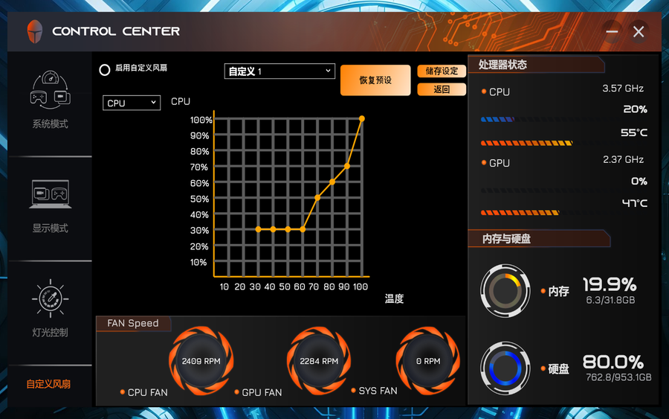Click the SYS FAN speed gauge
The width and height of the screenshot is (669, 419).
[x=427, y=361]
